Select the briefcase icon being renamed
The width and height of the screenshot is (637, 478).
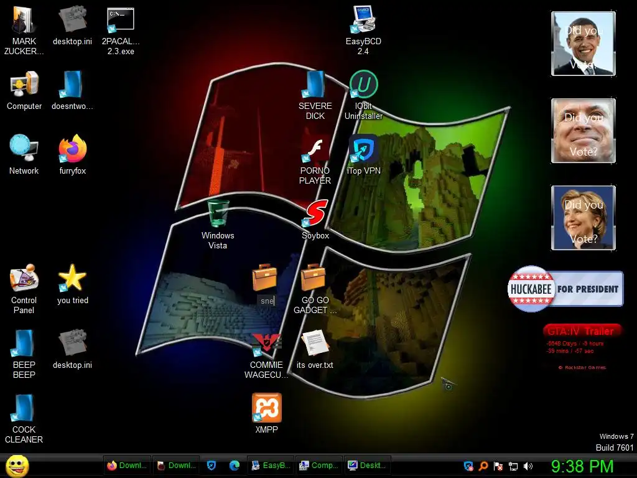point(264,278)
